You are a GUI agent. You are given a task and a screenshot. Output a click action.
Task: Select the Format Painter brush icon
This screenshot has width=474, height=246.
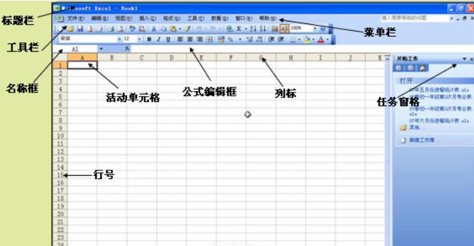188,29
